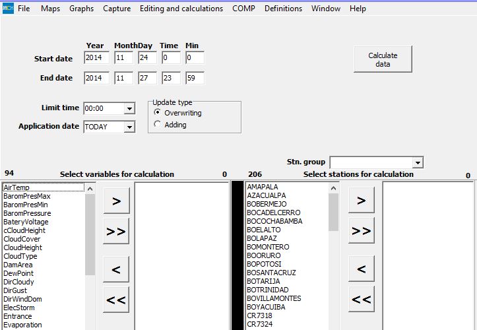Open the Limit time dropdown

pos(129,108)
